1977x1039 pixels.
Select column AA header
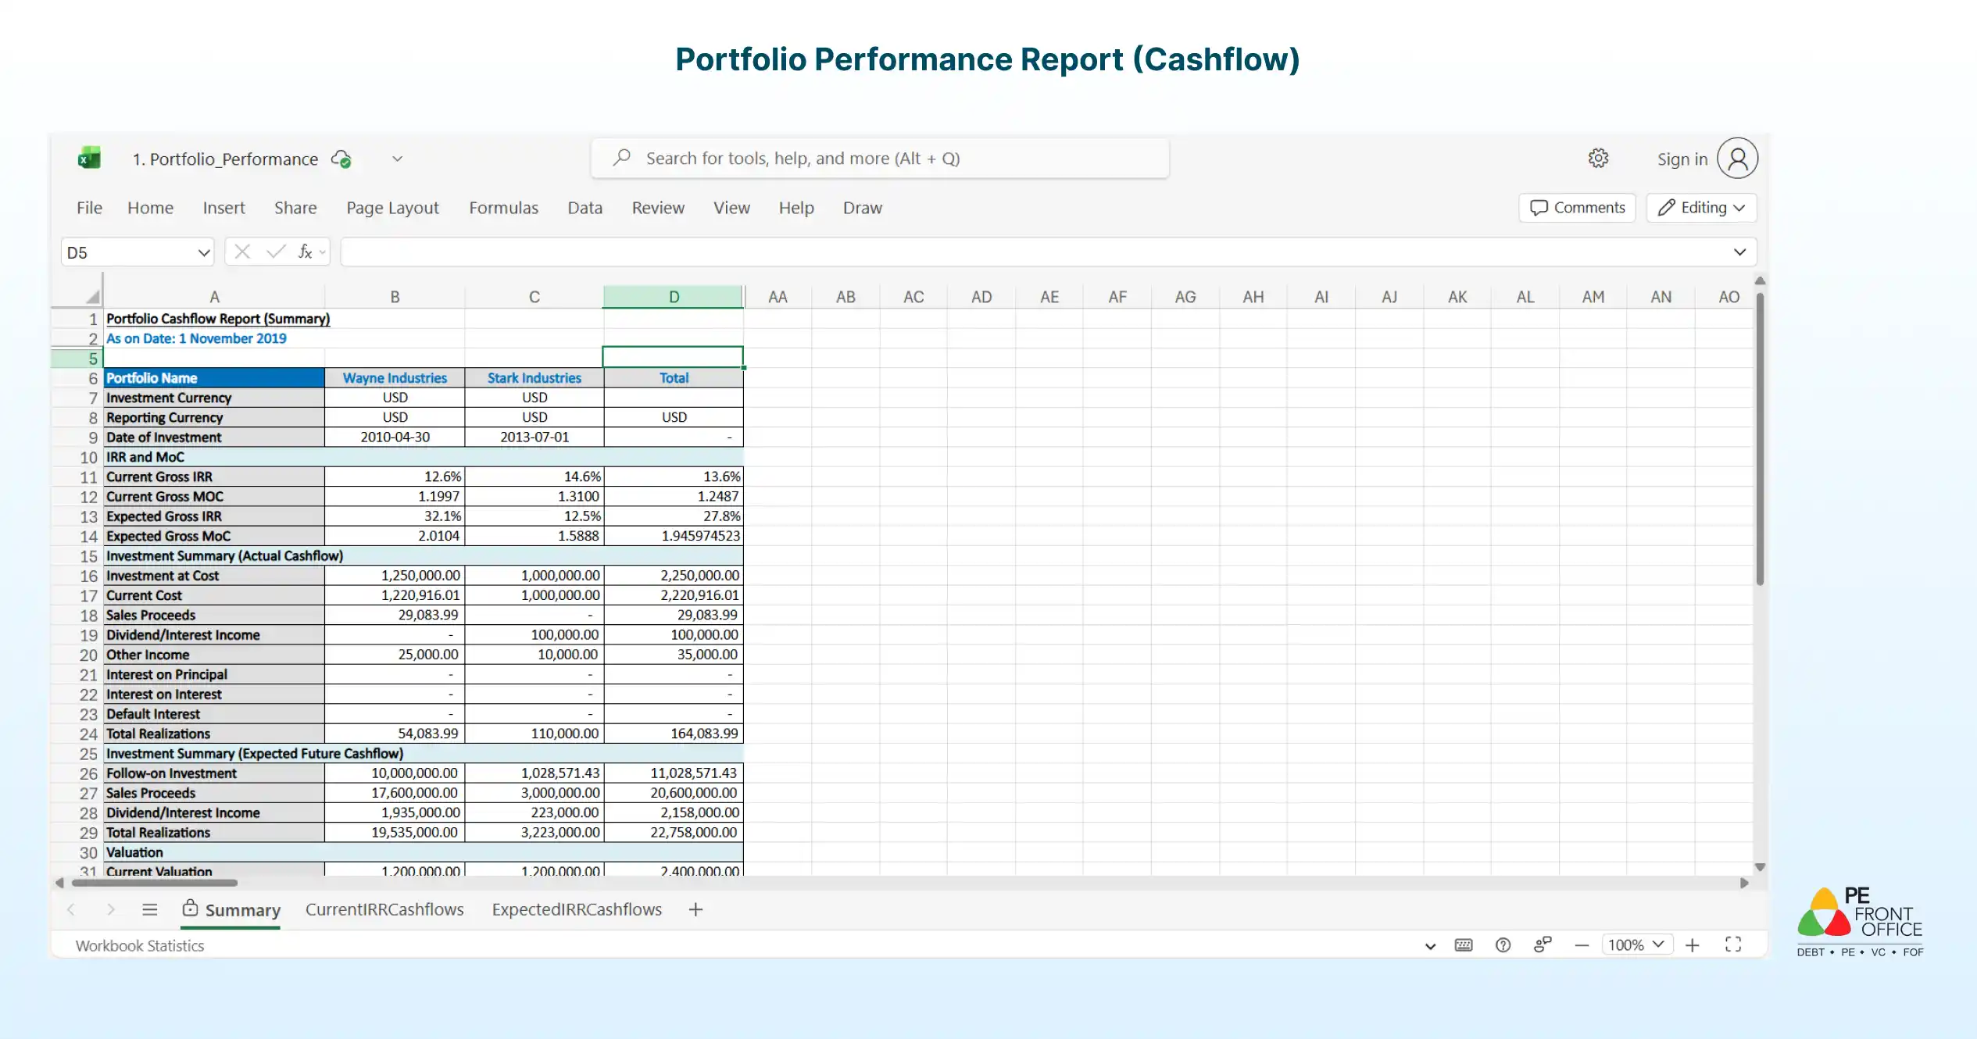pyautogui.click(x=778, y=297)
